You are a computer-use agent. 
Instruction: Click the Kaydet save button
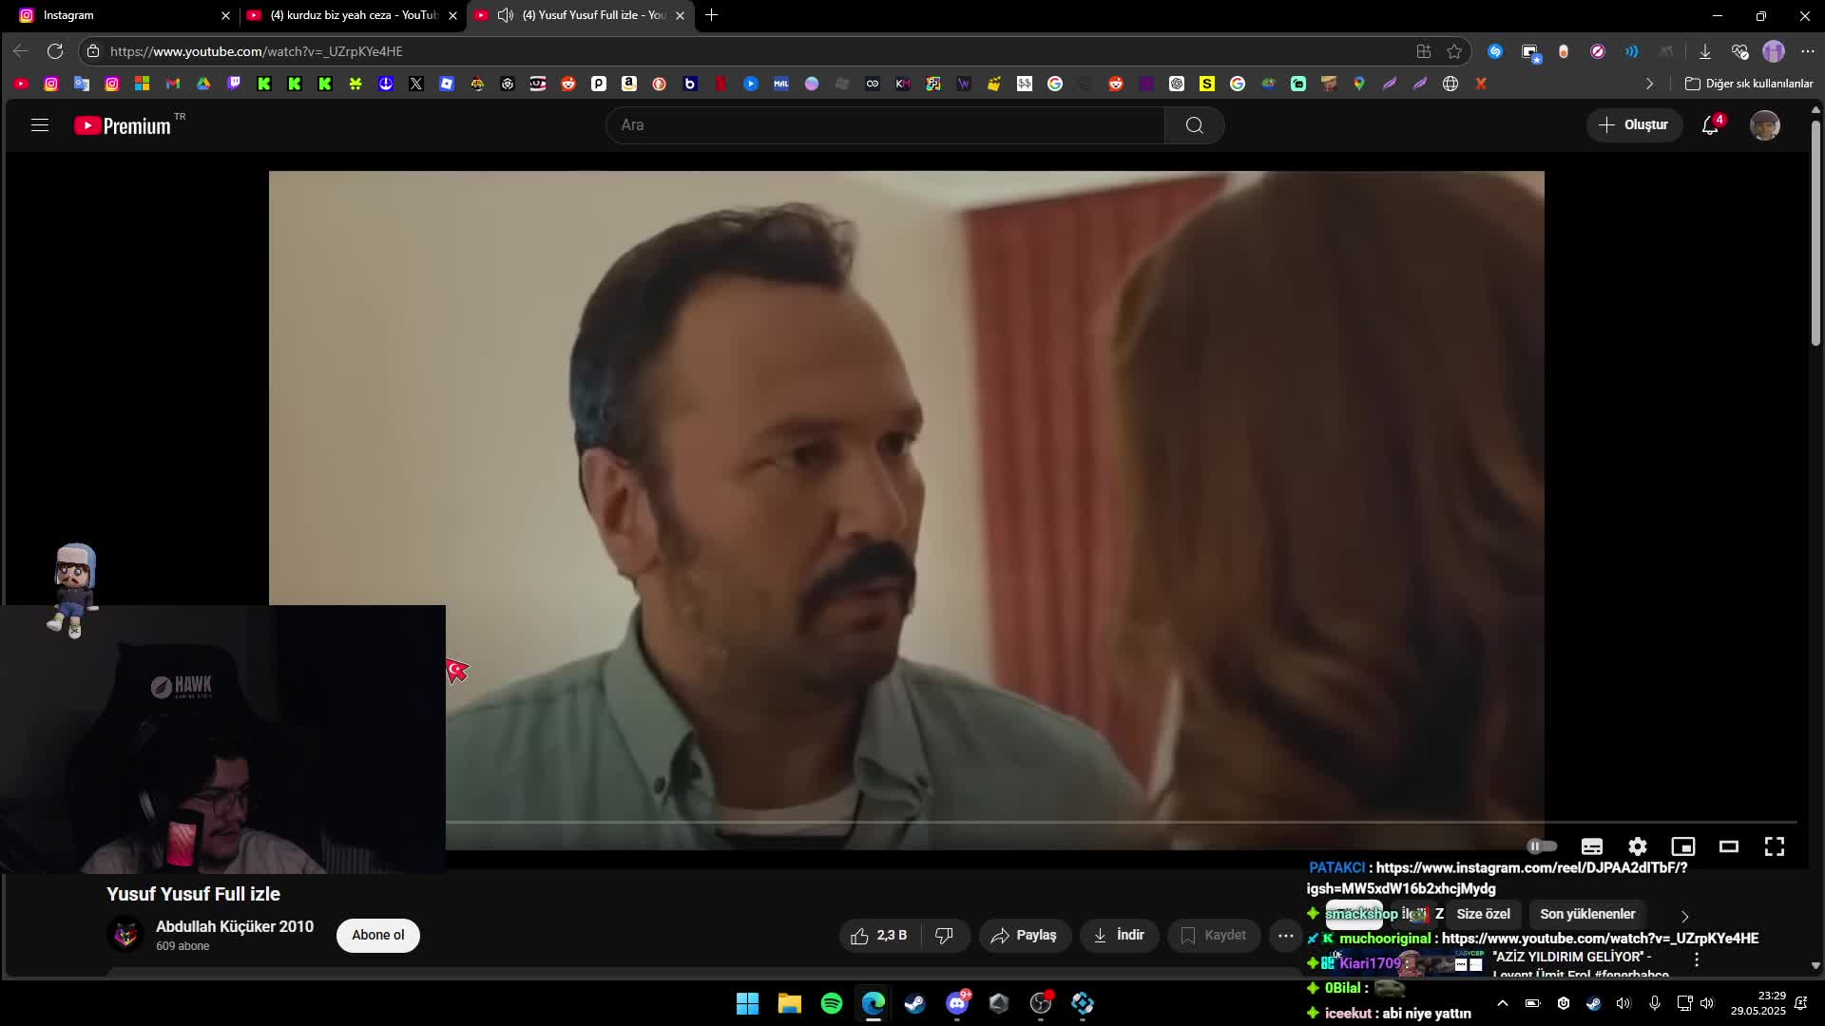pos(1214,936)
